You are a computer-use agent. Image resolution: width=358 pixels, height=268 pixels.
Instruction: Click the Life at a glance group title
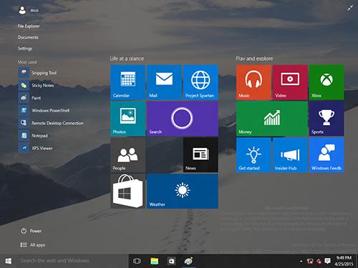pyautogui.click(x=127, y=59)
